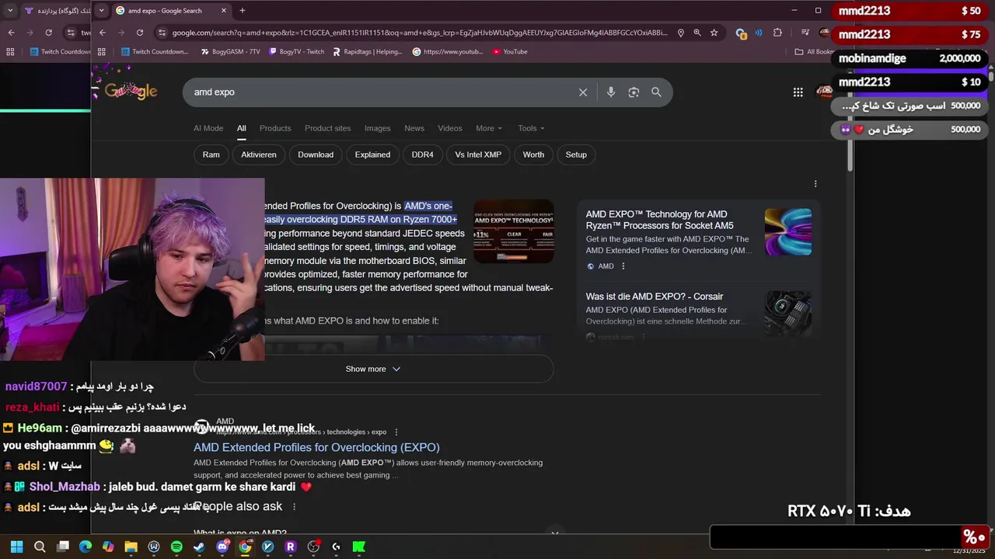Click the browser address bar URL

coord(420,33)
